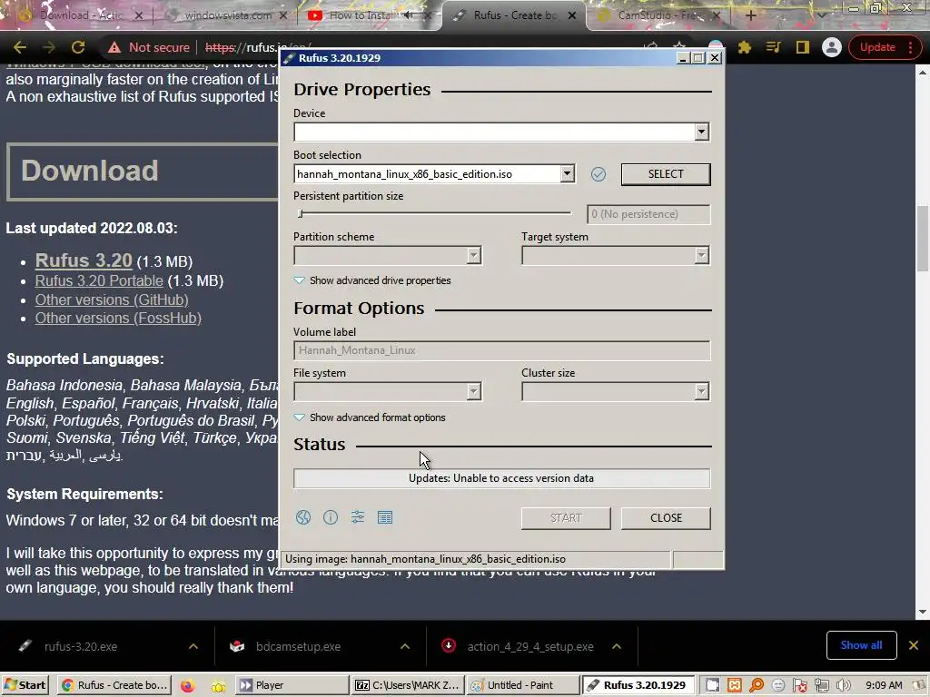Open the rufus-3.20.exe download chevron menu
The height and width of the screenshot is (697, 930).
pos(193,646)
